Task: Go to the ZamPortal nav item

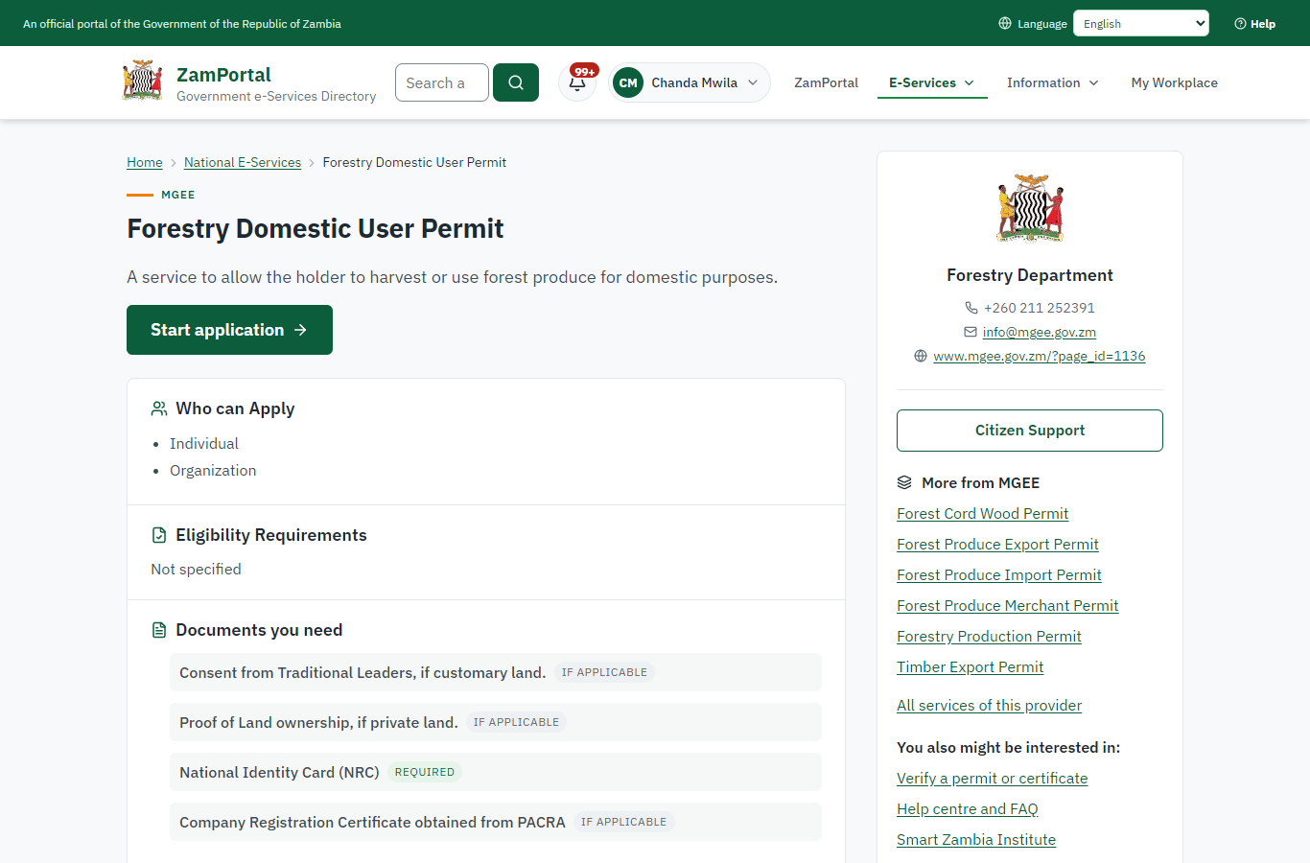Action: click(x=826, y=82)
